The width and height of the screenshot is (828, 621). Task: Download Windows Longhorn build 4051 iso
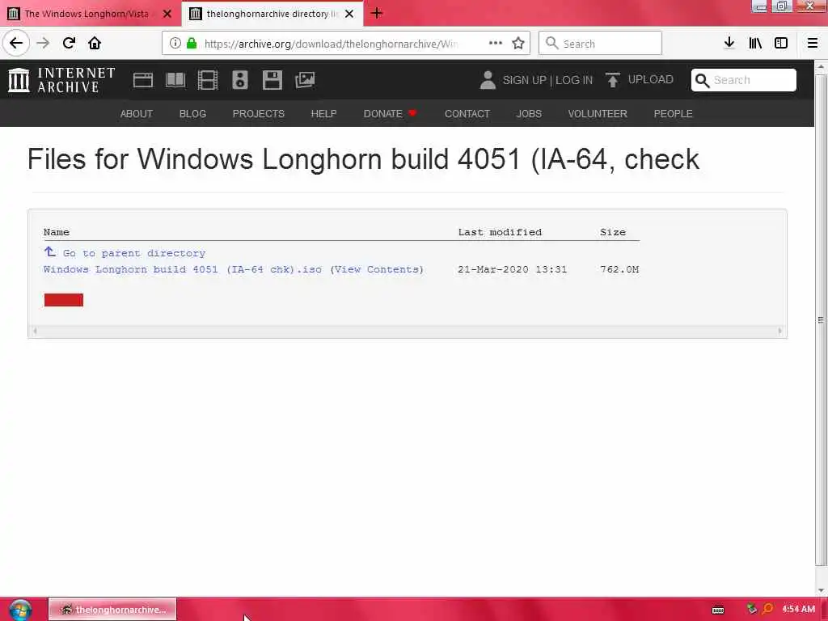[183, 269]
